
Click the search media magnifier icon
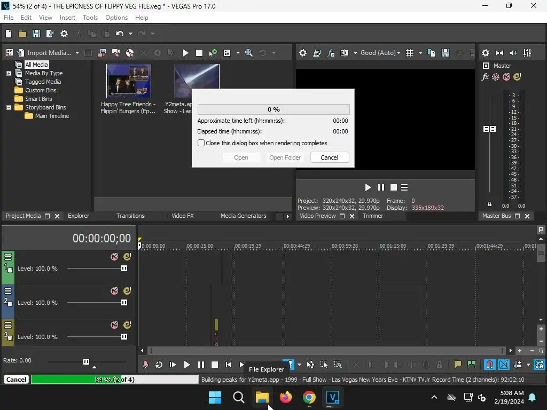pos(249,53)
